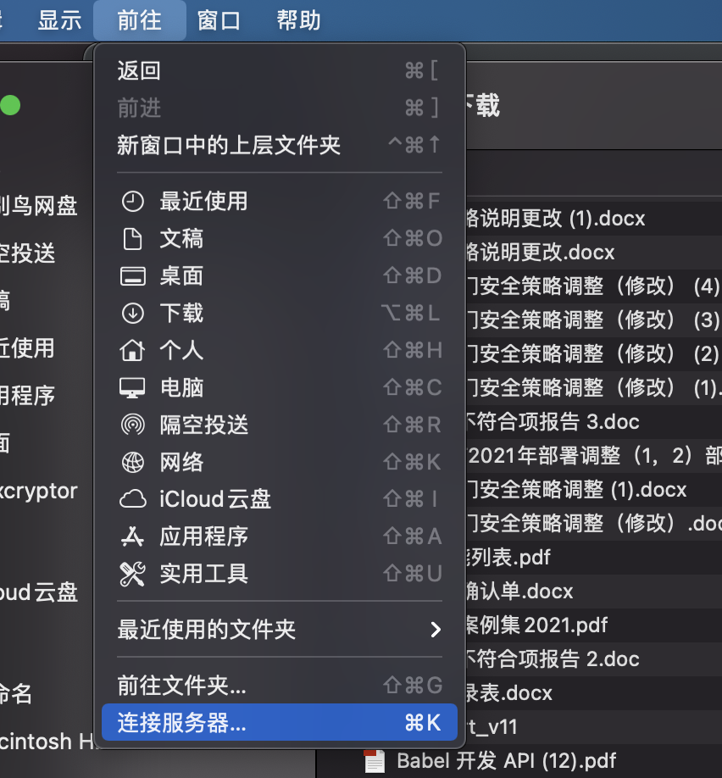Click the house icon beside 个人
This screenshot has height=778, width=722.
pyautogui.click(x=132, y=350)
